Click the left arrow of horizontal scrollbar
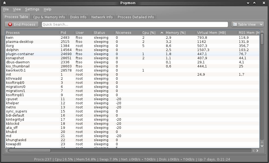Image resolution: width=269 pixels, height=163 pixels. point(6,150)
